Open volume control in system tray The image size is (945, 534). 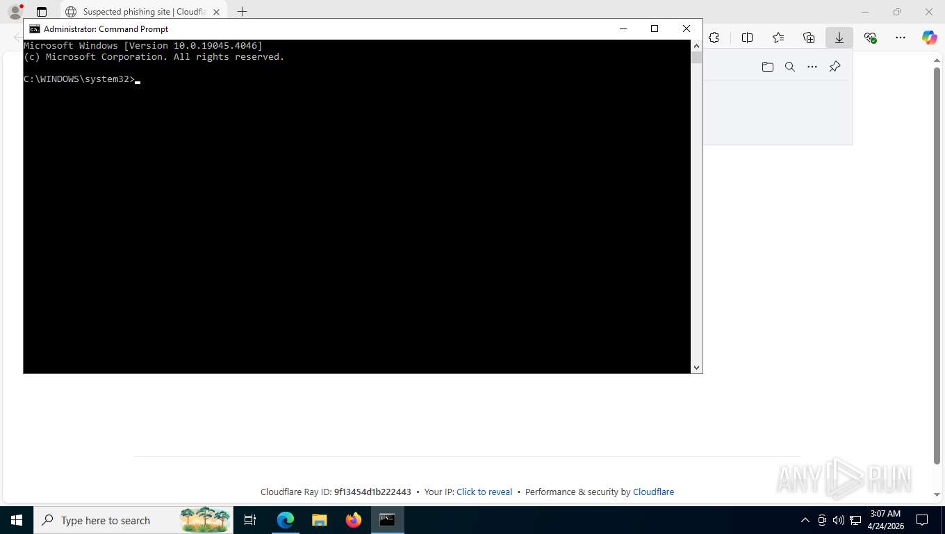tap(838, 520)
